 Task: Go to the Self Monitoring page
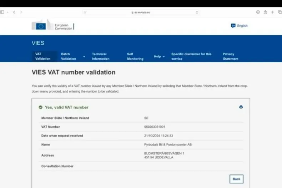click(135, 56)
